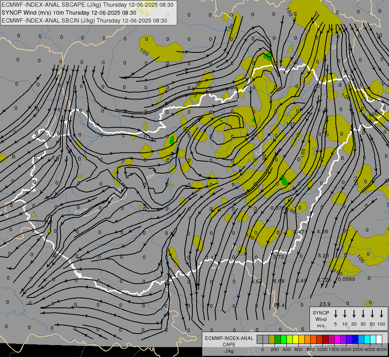Click the 800 tick label on CAPE scale
389x357 pixels.
click(310, 349)
